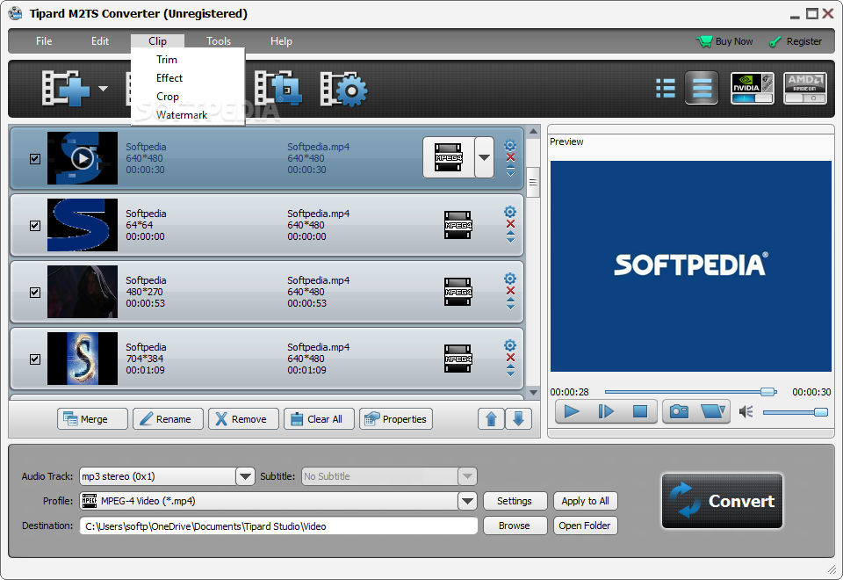This screenshot has height=580, width=843.
Task: Switch to the list view mode icon
Action: coord(666,88)
